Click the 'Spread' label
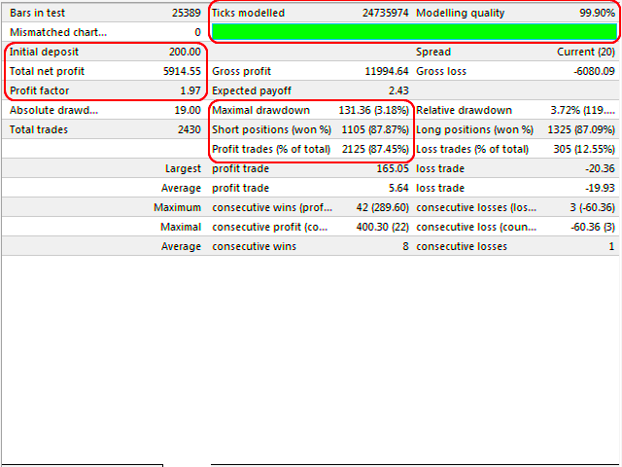 tap(433, 52)
